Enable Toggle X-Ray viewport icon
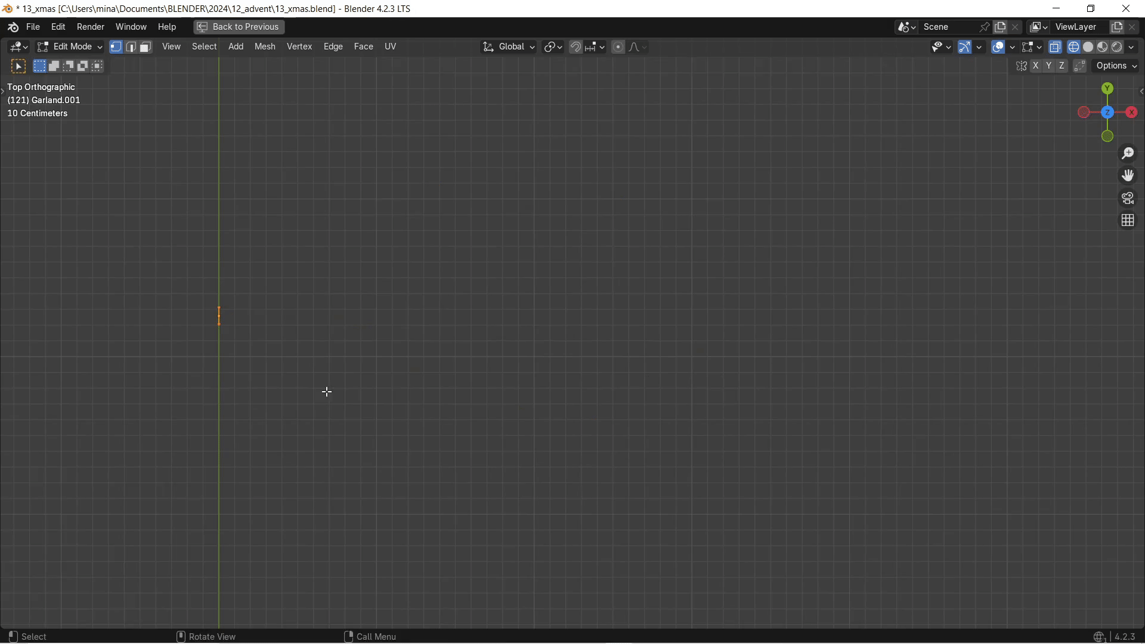Screen dimensions: 1145x644 pos(1056,47)
